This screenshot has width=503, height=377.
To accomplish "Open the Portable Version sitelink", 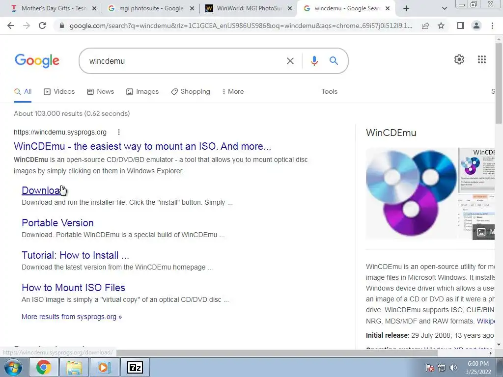I will pos(58,223).
